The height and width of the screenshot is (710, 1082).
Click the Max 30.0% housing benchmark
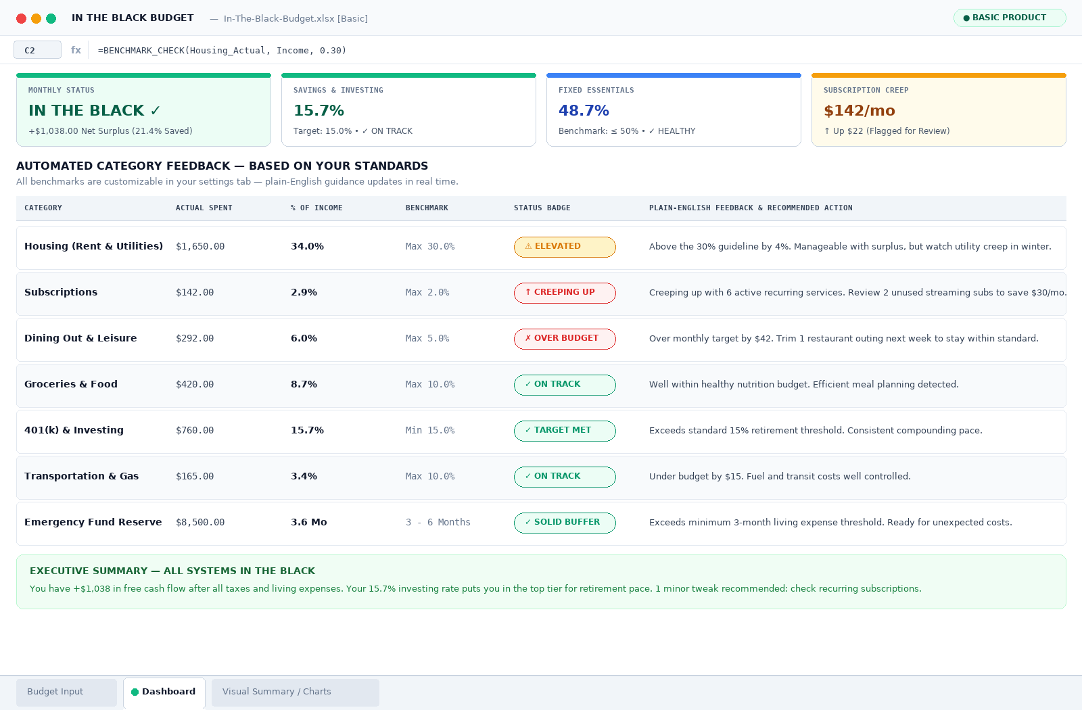pos(430,247)
